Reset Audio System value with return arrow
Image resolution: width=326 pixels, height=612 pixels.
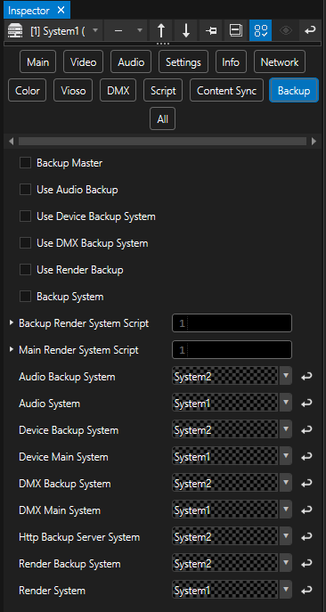pos(307,404)
